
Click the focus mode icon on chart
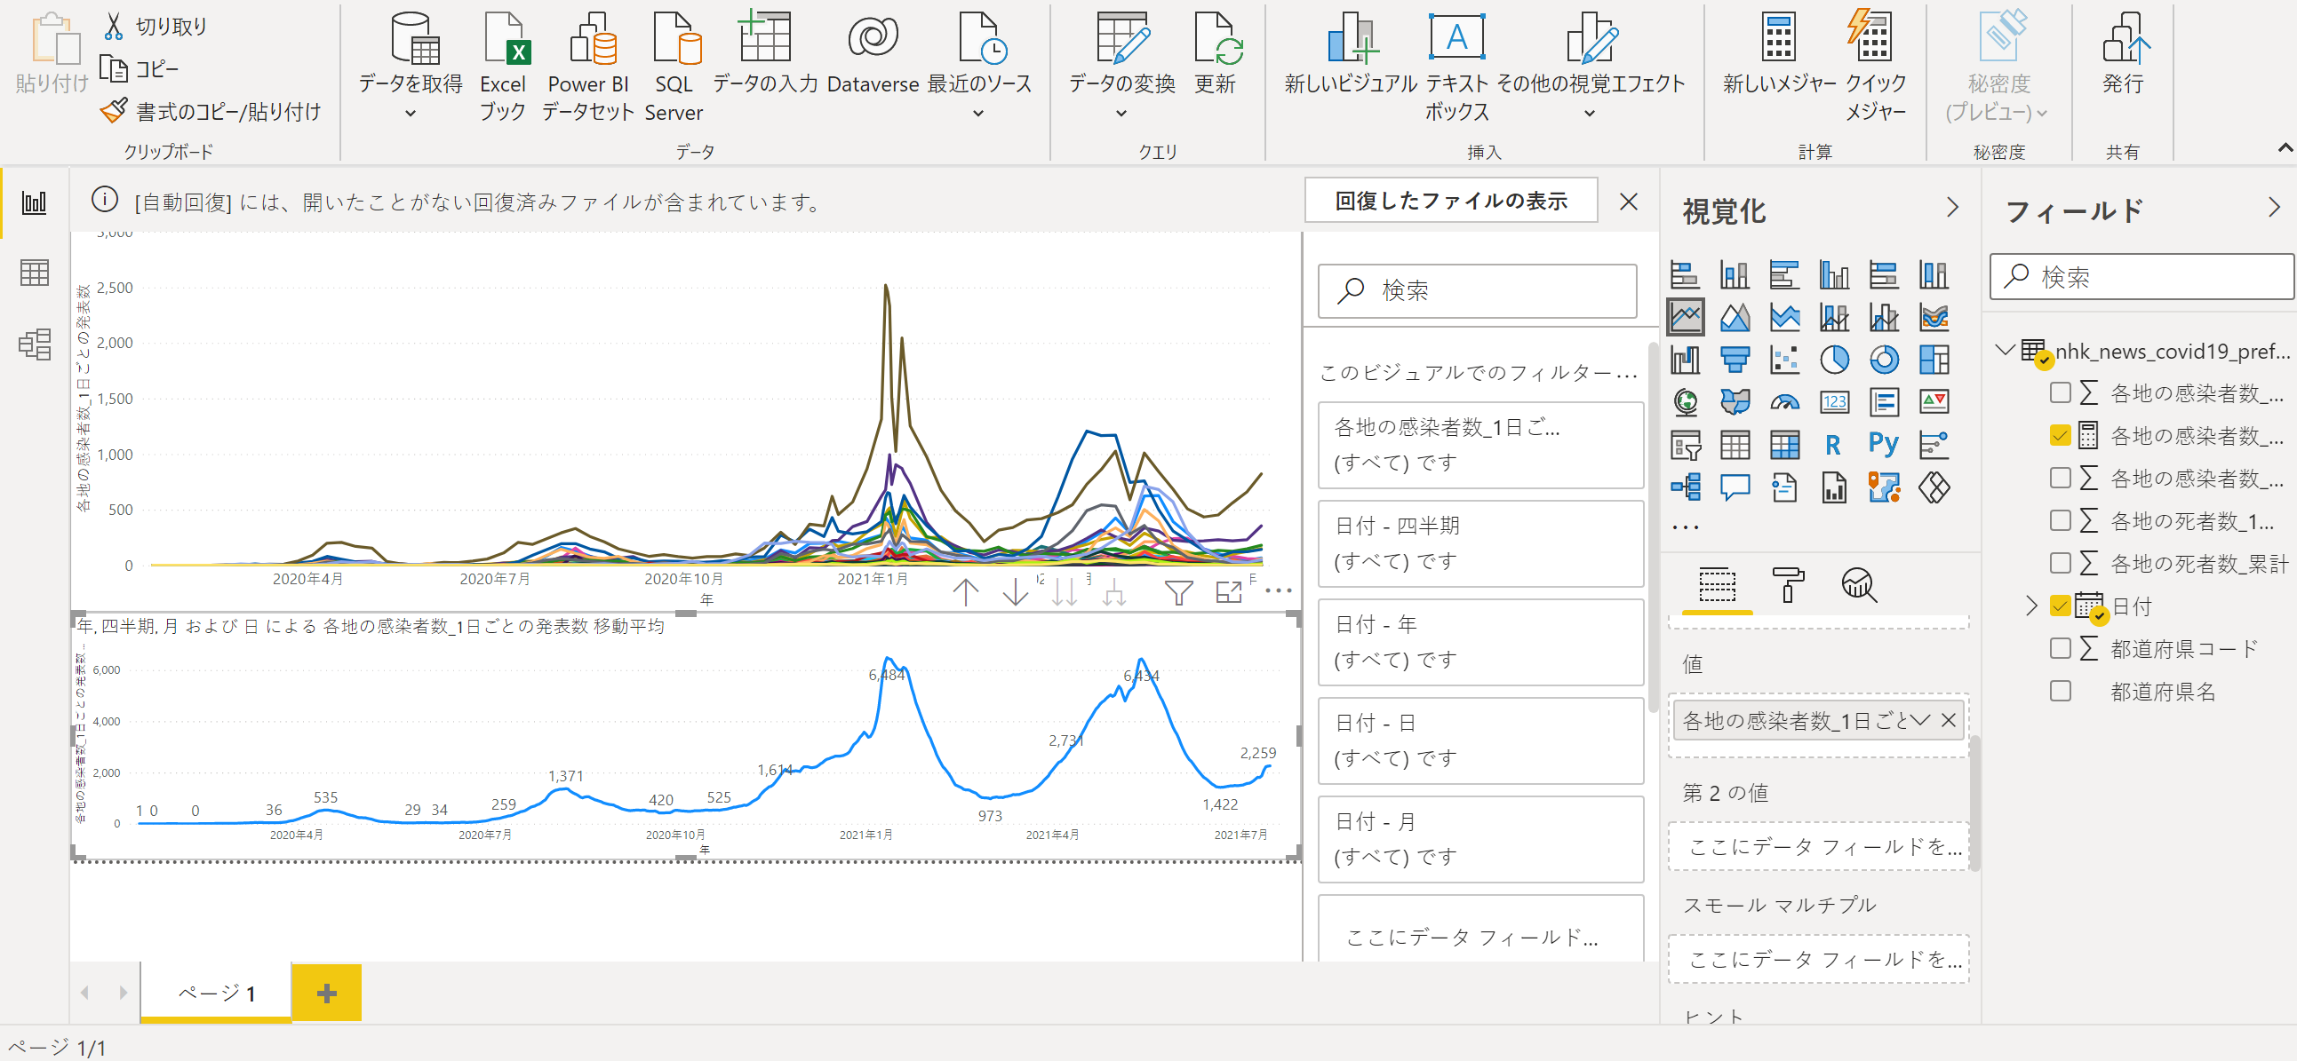click(x=1229, y=591)
